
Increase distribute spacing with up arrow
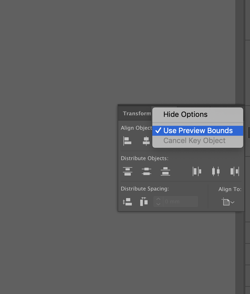158,199
